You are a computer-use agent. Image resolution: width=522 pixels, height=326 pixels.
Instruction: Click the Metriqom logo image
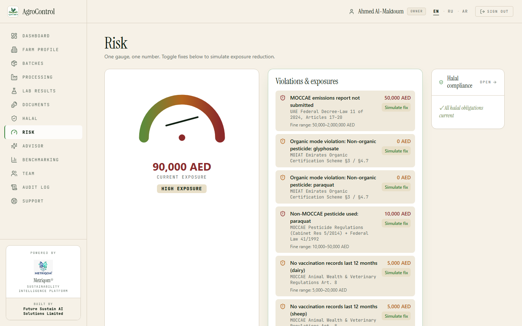(43, 268)
